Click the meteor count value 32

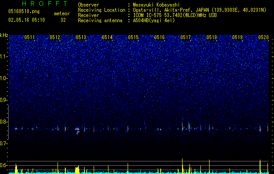coord(63,20)
